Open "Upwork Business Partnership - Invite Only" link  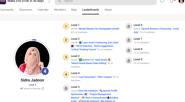click(x=156, y=30)
